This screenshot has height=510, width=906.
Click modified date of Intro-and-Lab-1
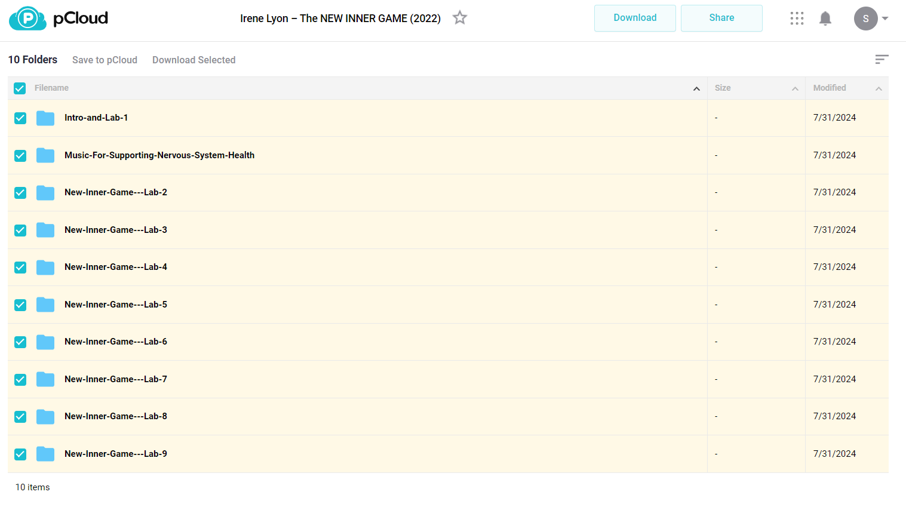click(x=834, y=118)
